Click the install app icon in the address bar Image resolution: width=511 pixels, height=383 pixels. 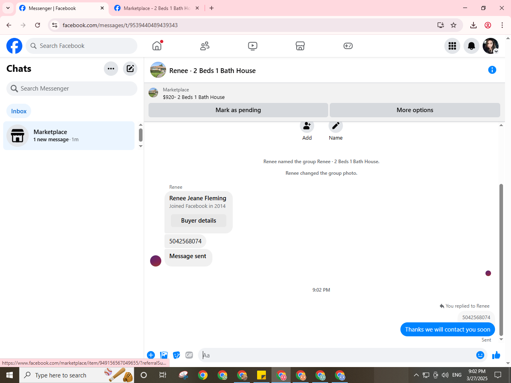pyautogui.click(x=441, y=25)
